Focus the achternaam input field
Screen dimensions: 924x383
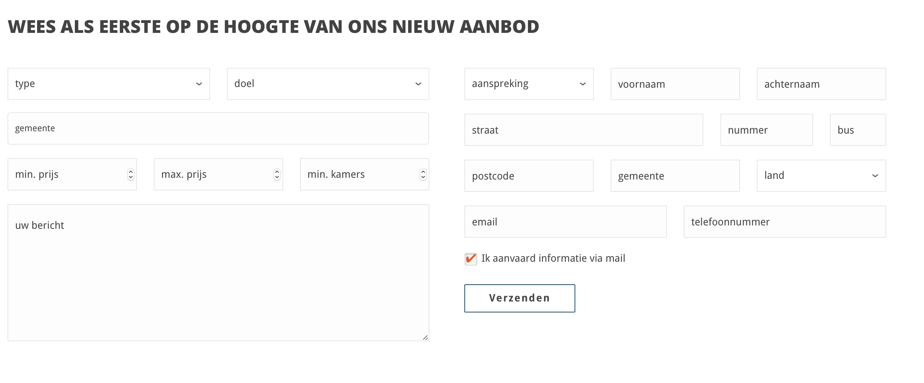pos(821,84)
